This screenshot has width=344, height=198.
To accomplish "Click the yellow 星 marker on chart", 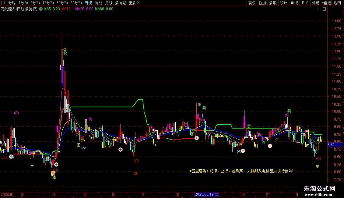I will [x=78, y=145].
